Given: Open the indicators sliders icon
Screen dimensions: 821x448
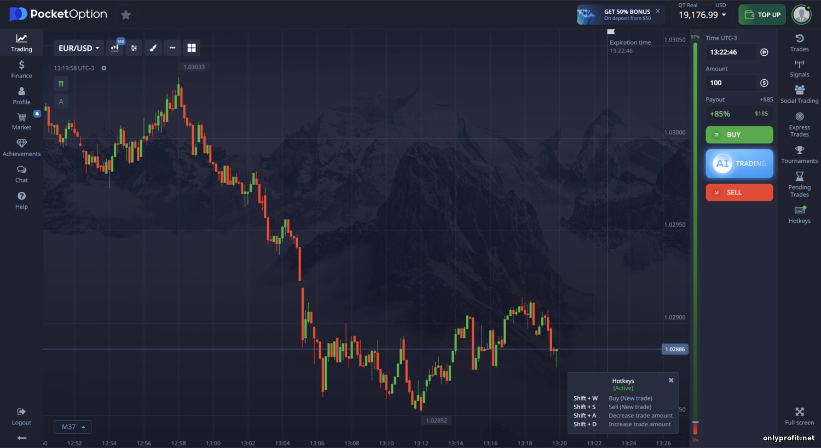Looking at the screenshot, I should coord(134,48).
